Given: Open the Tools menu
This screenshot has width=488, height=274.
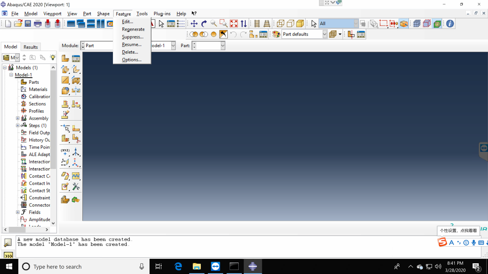Looking at the screenshot, I should pyautogui.click(x=142, y=14).
